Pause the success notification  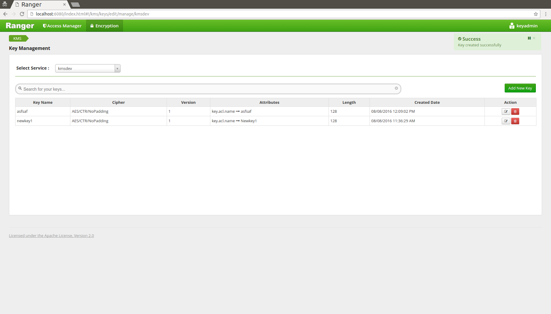pos(529,38)
